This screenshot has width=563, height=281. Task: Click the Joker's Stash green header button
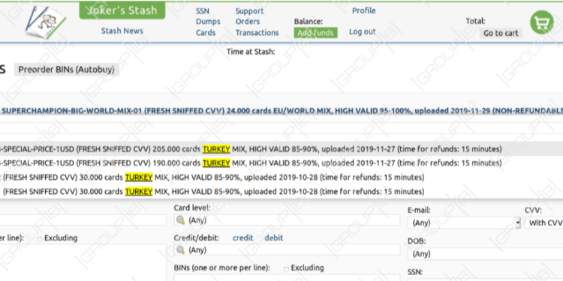tap(122, 10)
